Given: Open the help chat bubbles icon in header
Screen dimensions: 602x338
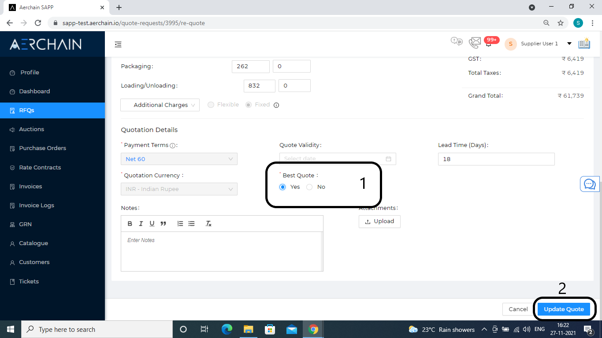Looking at the screenshot, I should (457, 41).
